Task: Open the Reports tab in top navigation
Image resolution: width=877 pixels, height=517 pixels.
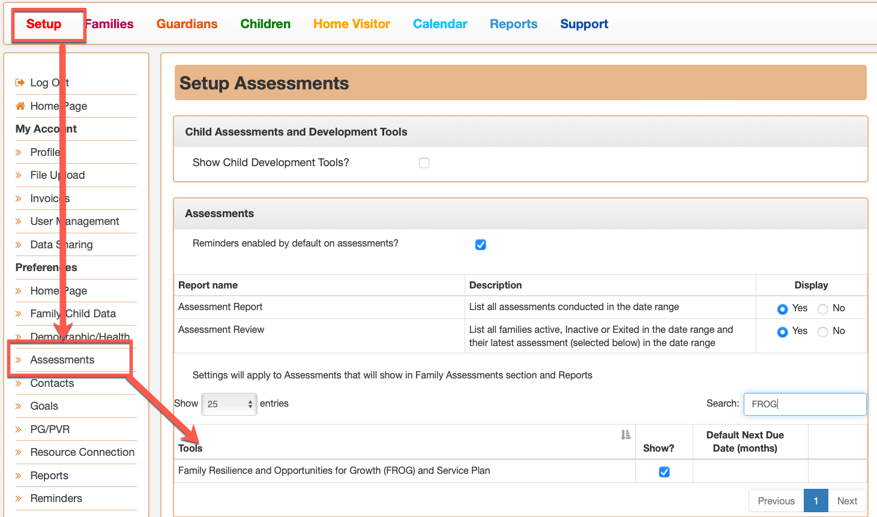Action: (x=514, y=24)
